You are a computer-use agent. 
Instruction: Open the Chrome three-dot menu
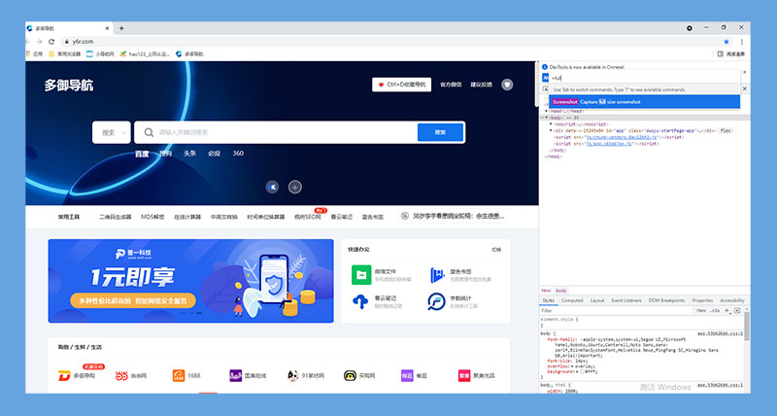click(x=741, y=42)
